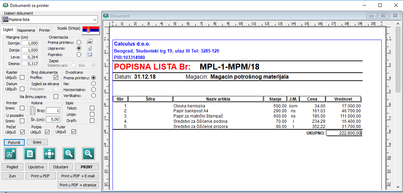This screenshot has height=193, width=403.
Task: Click the Kolone Broj input field
Action: coord(53,111)
